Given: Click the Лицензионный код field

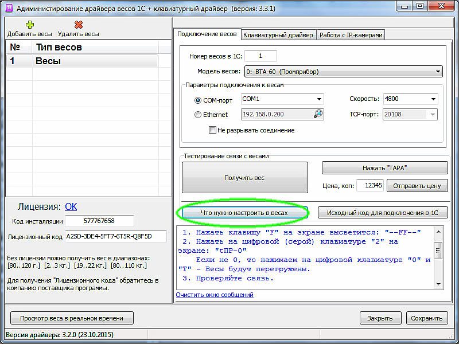Looking at the screenshot, I should (x=116, y=236).
